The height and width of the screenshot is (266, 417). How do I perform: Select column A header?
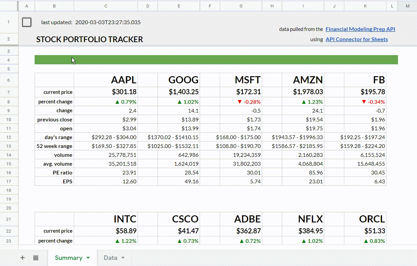click(x=27, y=6)
